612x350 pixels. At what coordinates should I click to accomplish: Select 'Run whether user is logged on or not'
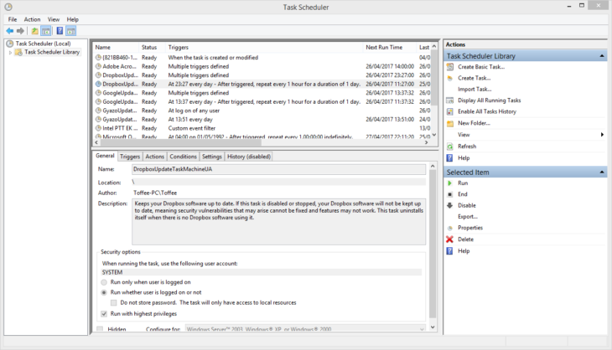click(104, 292)
